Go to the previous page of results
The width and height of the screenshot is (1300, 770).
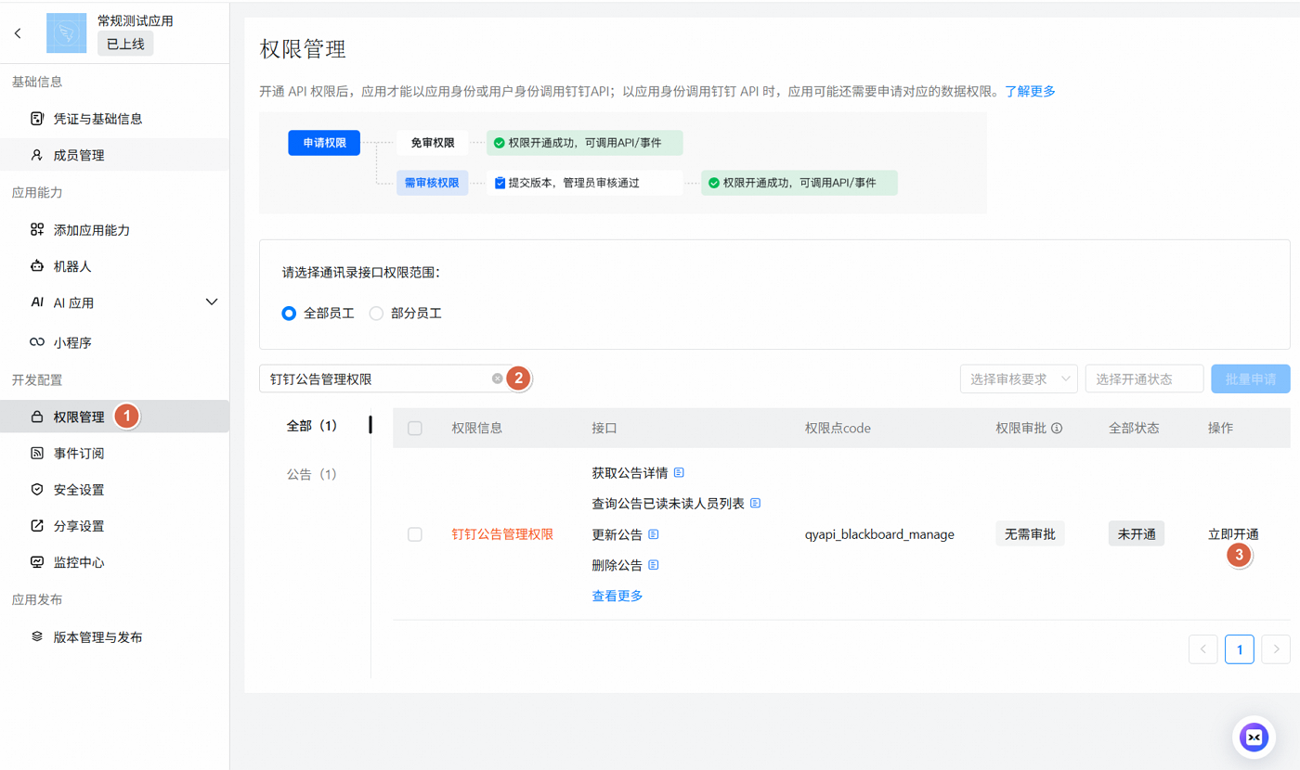pyautogui.click(x=1202, y=649)
